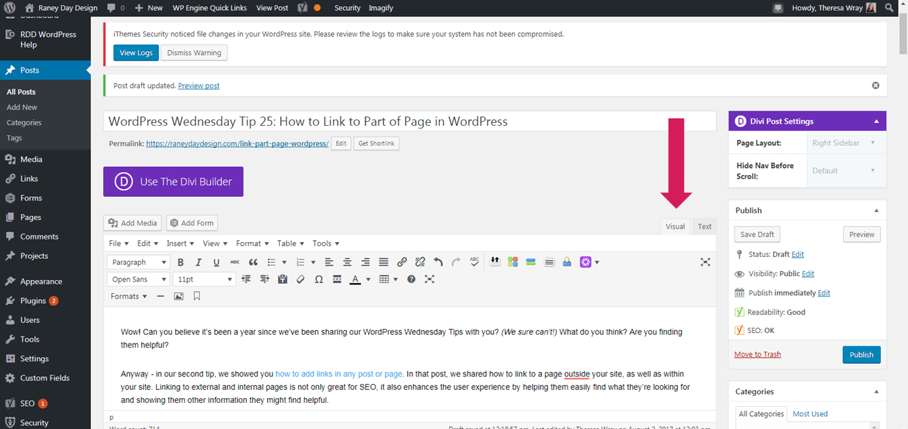
Task: Decrease indent of paragraph
Action: 246,279
